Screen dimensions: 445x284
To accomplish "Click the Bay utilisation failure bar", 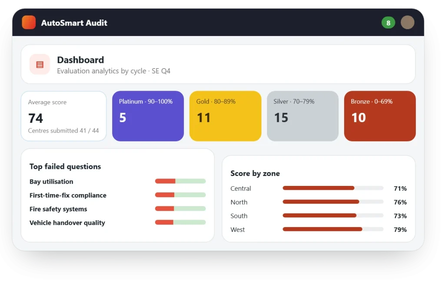I will 180,181.
